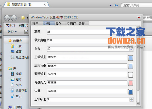Edit the 边框 hex value field

[x=87, y=91]
